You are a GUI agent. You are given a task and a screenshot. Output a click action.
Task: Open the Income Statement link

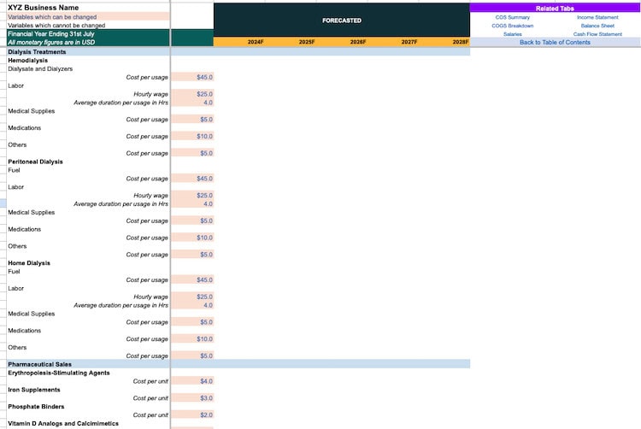597,17
